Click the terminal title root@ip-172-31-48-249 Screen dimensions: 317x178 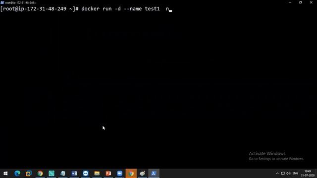click(x=21, y=3)
